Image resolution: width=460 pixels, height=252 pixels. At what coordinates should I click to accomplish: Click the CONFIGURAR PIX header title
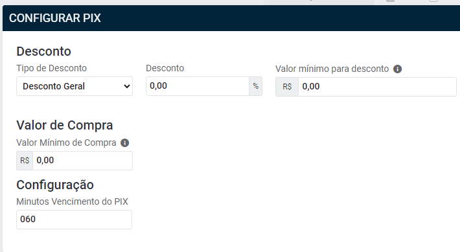pyautogui.click(x=55, y=18)
